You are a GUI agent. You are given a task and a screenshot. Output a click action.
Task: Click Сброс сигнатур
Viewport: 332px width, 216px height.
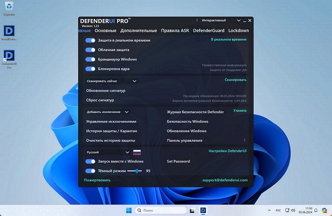pyautogui.click(x=100, y=100)
